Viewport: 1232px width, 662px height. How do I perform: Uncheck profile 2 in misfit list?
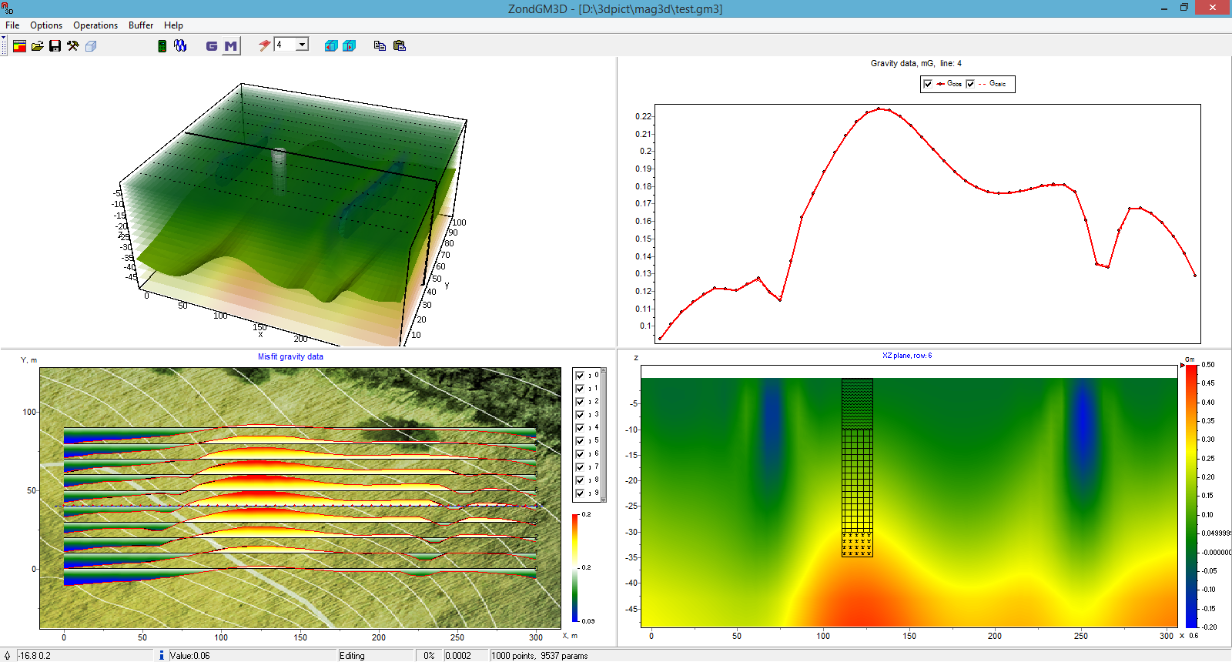(580, 402)
